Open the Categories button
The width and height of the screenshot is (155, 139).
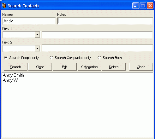click(89, 67)
